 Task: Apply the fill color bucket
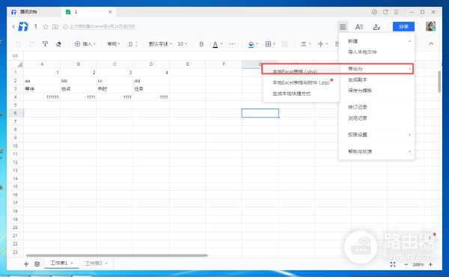tap(251, 44)
